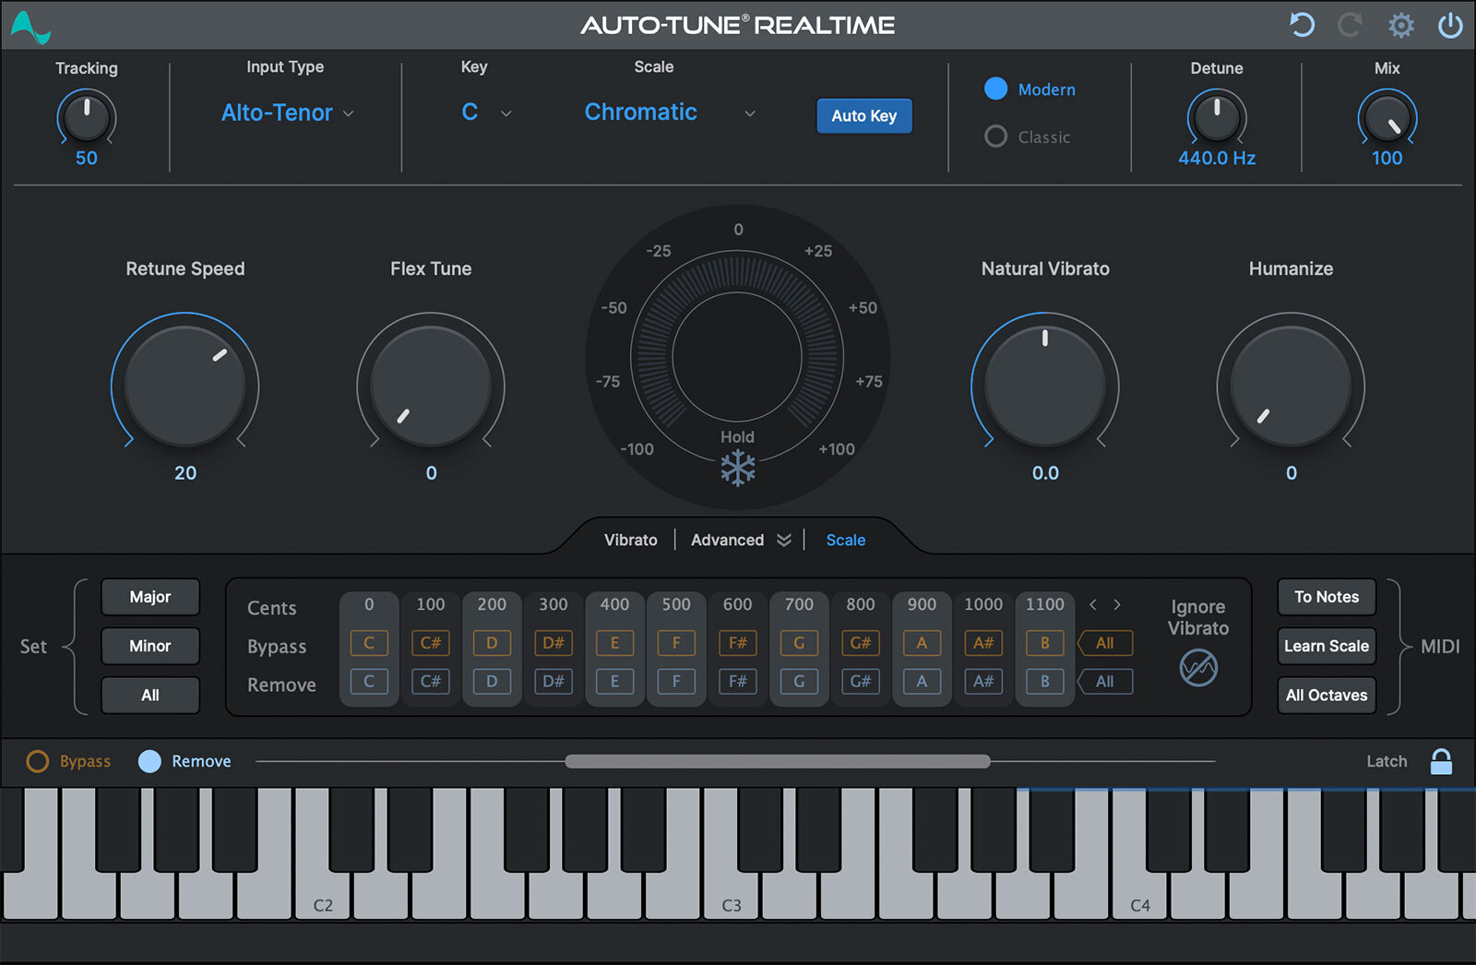Click the Learn Scale button
Screen dimensions: 1476x965
coord(1326,646)
